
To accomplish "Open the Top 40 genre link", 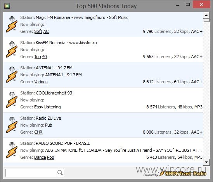I will coord(40,57).
